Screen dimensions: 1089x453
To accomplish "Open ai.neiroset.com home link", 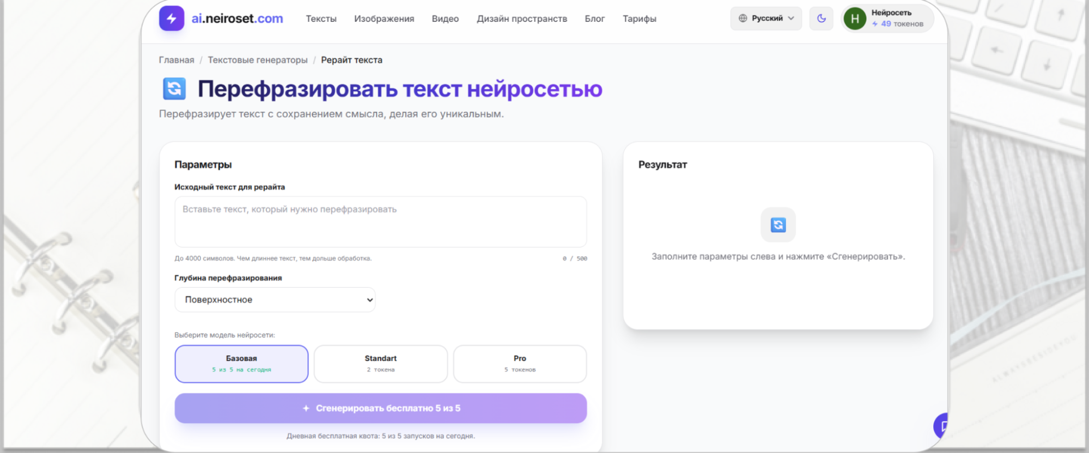I will tap(237, 18).
